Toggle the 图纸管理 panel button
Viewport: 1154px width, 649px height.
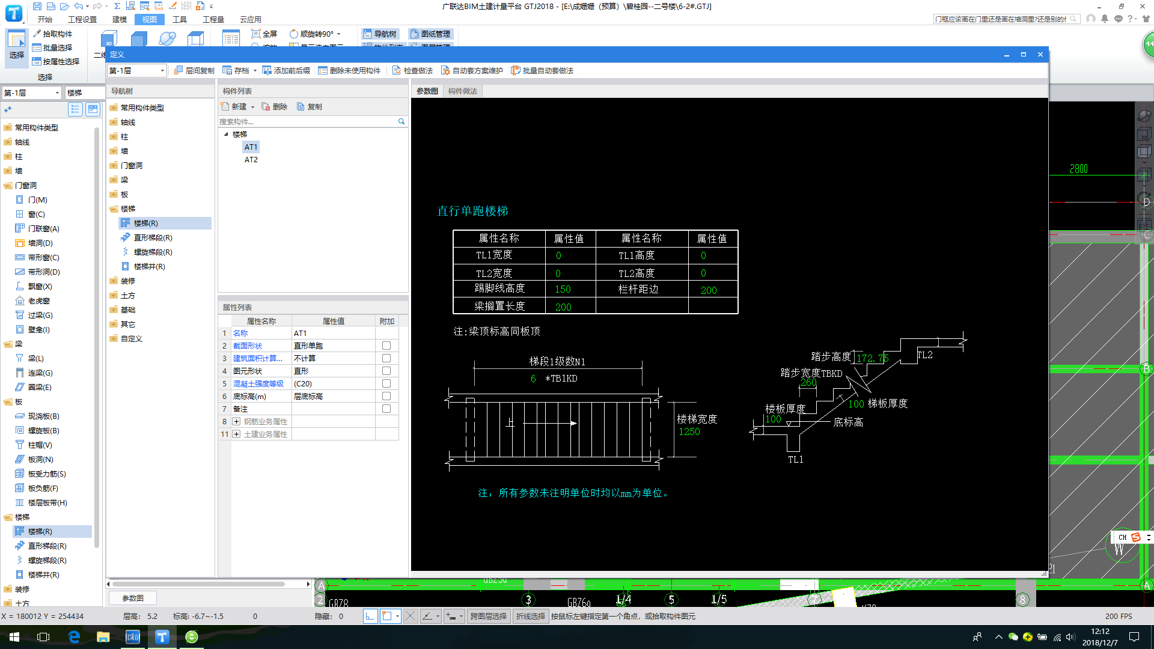[430, 34]
